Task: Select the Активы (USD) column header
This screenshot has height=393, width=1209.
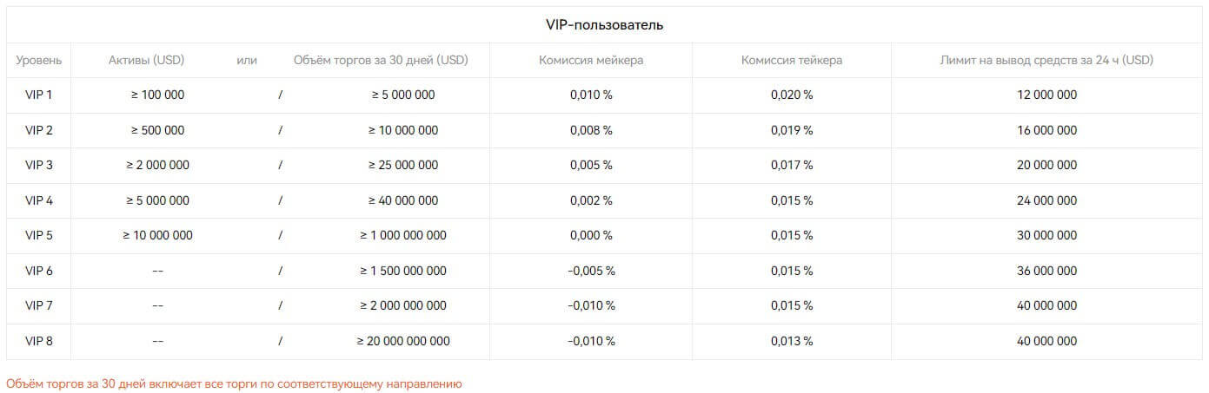Action: (146, 60)
